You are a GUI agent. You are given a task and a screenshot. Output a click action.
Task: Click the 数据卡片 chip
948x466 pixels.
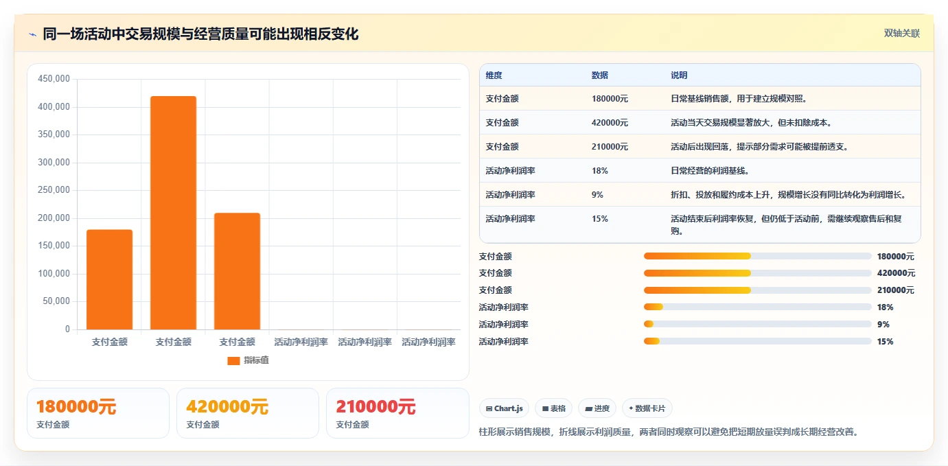pos(647,408)
